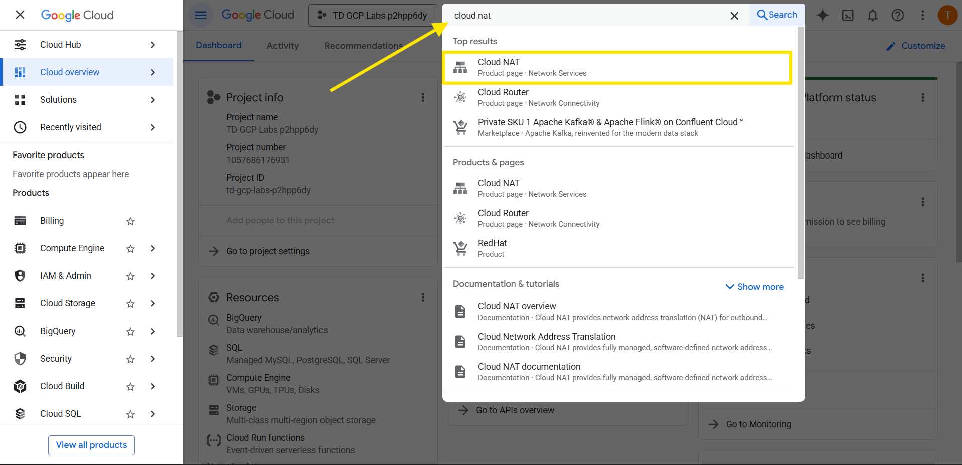Open the Project info card options menu
The image size is (962, 465).
[x=423, y=97]
